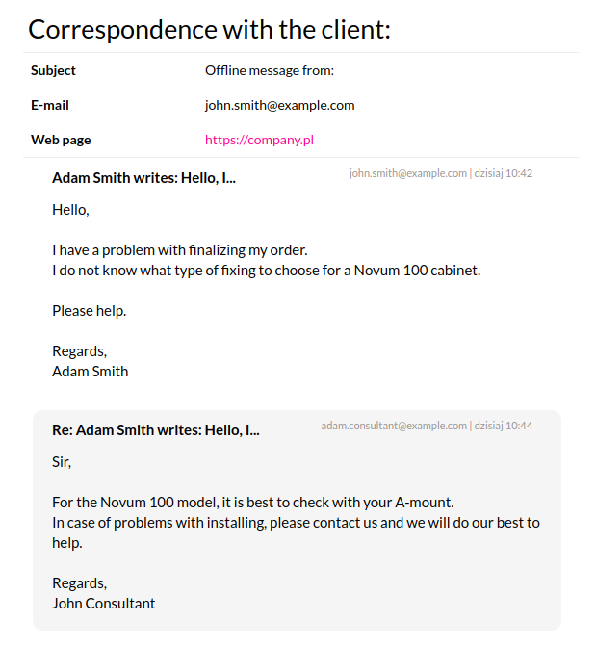This screenshot has width=596, height=647.
Task: Click the "dzisiaj 10:42" timestamp
Action: point(504,173)
